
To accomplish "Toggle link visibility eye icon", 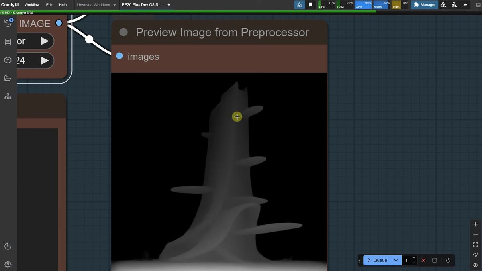I will 476,265.
